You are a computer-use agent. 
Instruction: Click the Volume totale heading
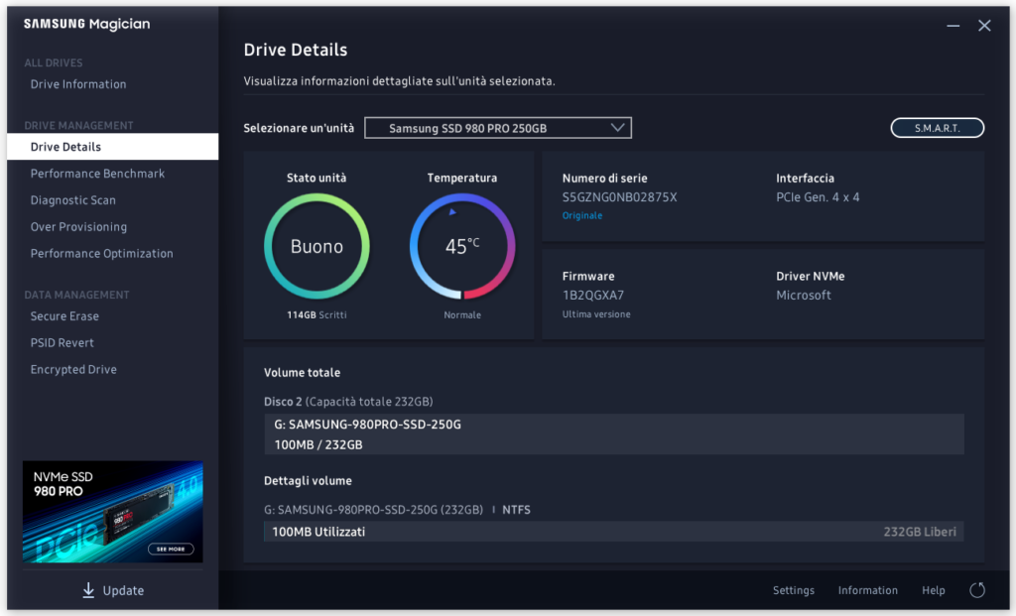point(302,372)
